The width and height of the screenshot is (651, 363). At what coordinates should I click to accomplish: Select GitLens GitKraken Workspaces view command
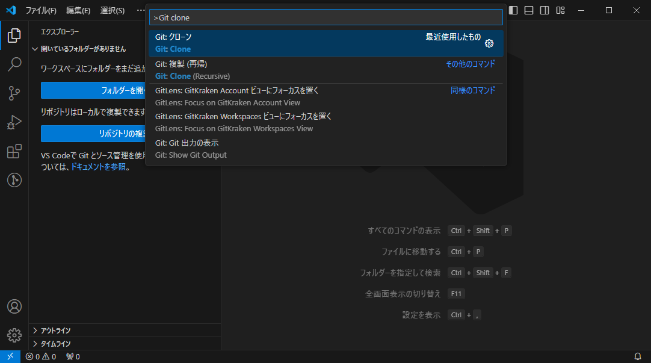326,123
